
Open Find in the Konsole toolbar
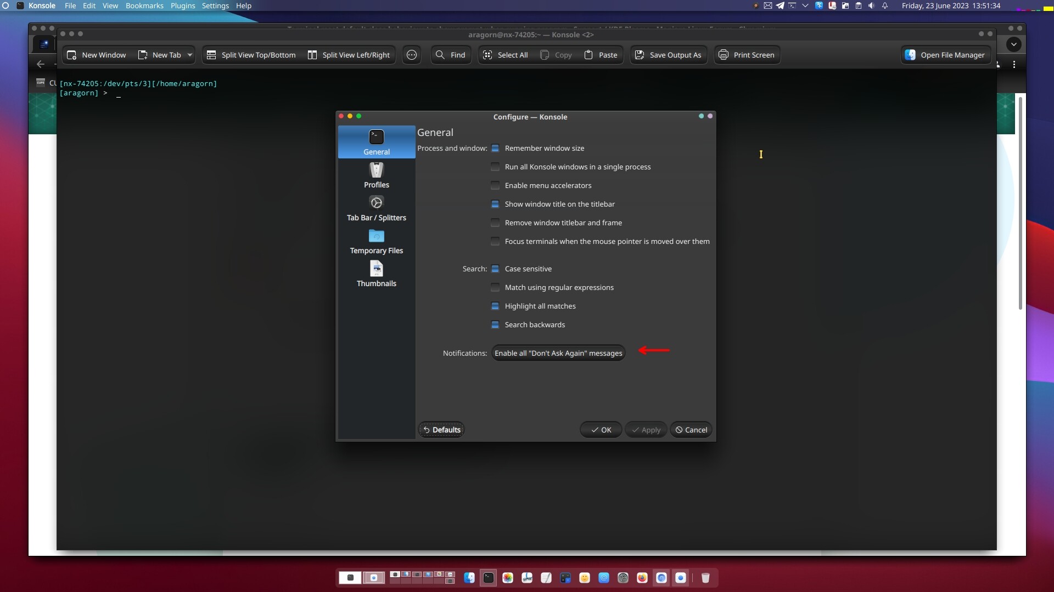pyautogui.click(x=451, y=55)
